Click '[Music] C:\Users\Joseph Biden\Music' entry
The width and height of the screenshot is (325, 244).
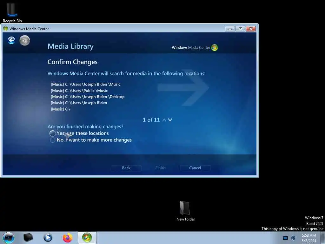[x=86, y=85]
